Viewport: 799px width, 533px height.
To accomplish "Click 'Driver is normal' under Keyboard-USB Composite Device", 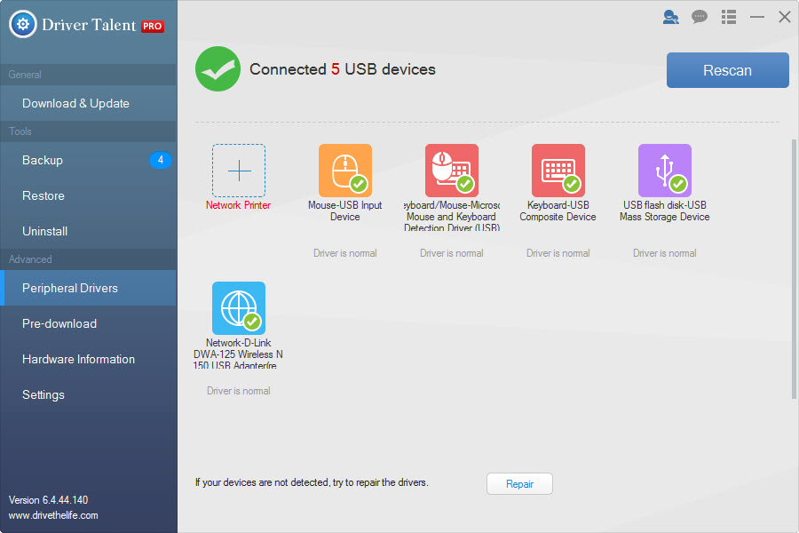I will pos(558,253).
